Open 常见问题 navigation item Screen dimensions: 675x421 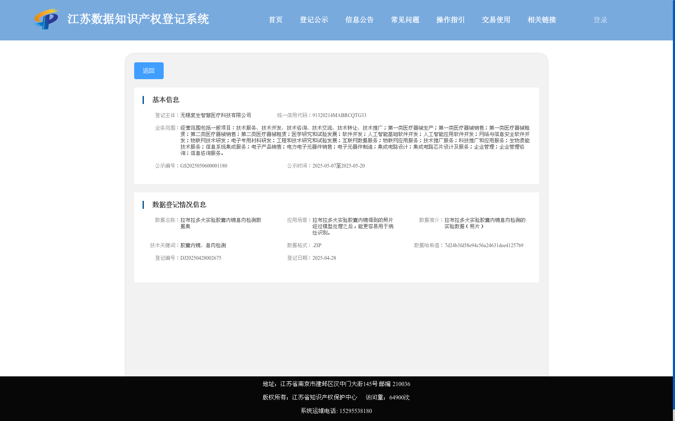click(405, 20)
